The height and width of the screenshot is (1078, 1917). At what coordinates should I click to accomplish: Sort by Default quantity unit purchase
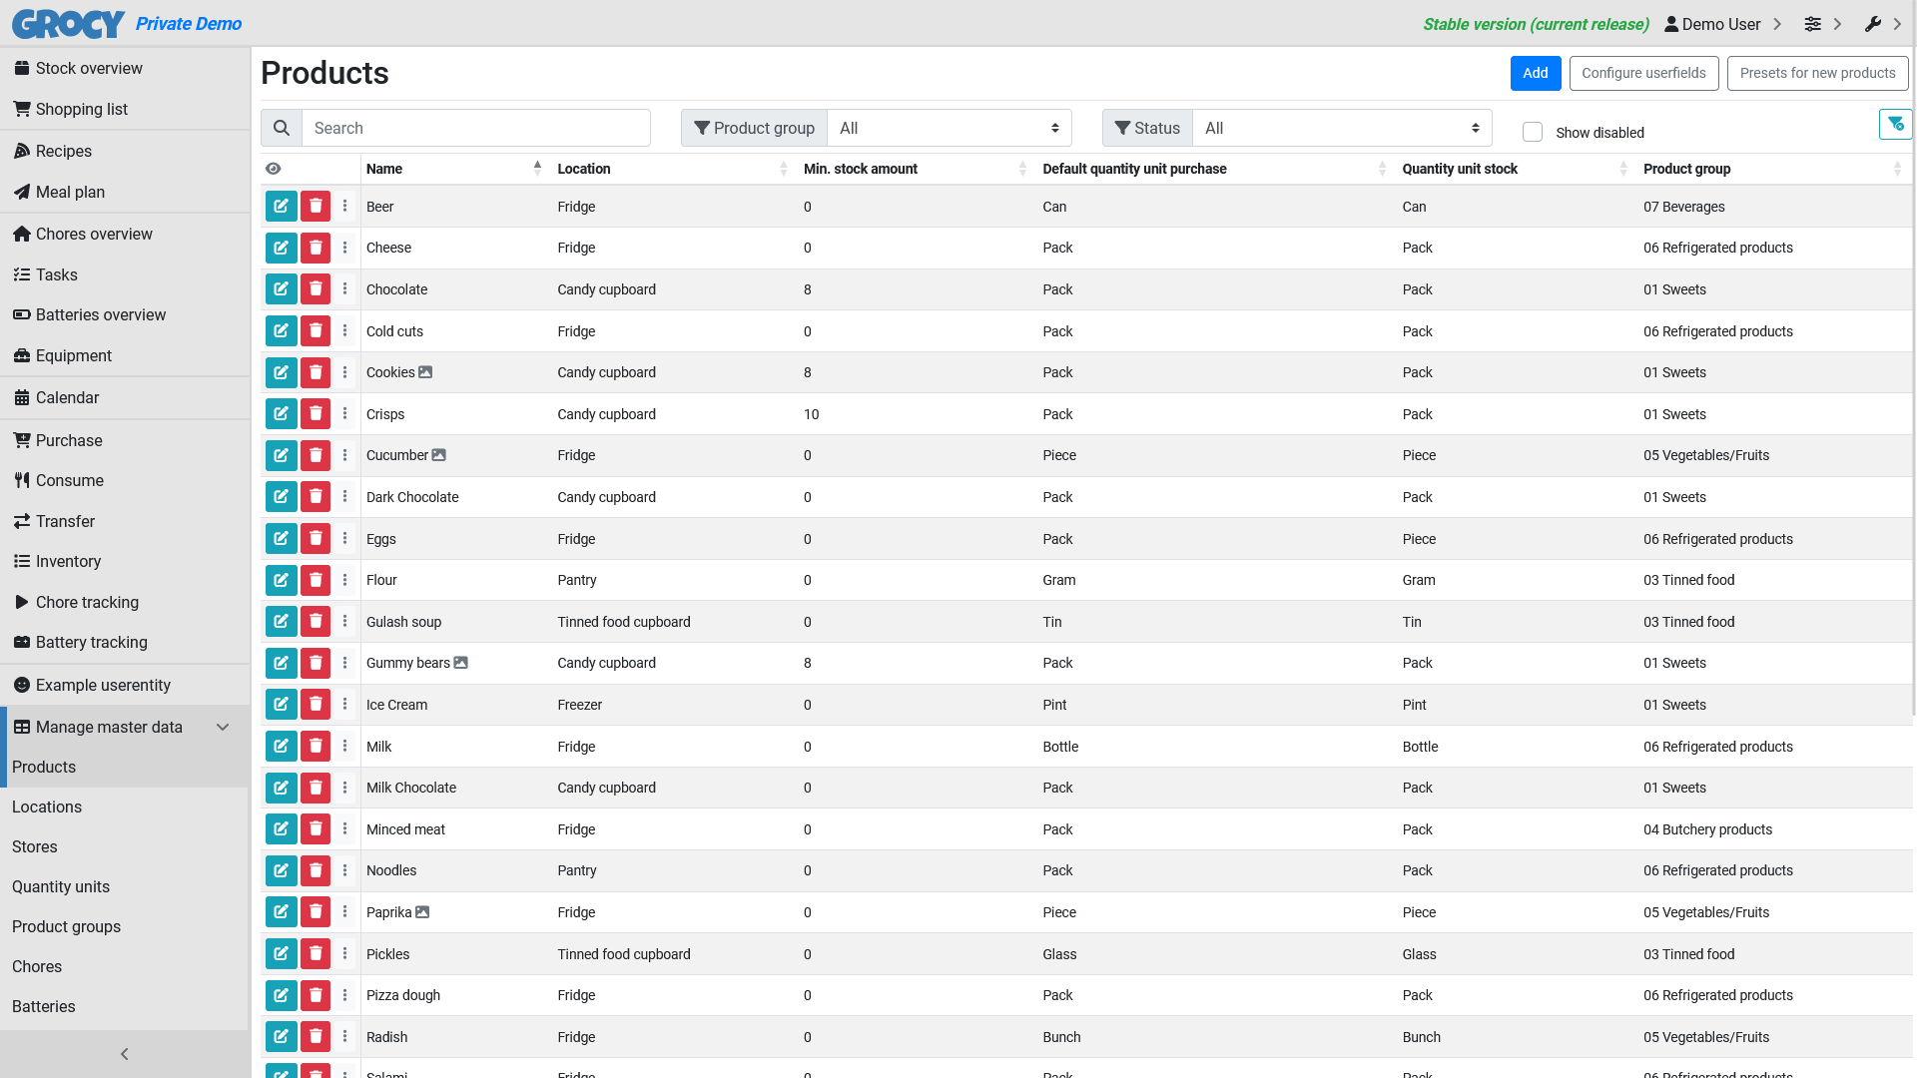tap(1214, 169)
